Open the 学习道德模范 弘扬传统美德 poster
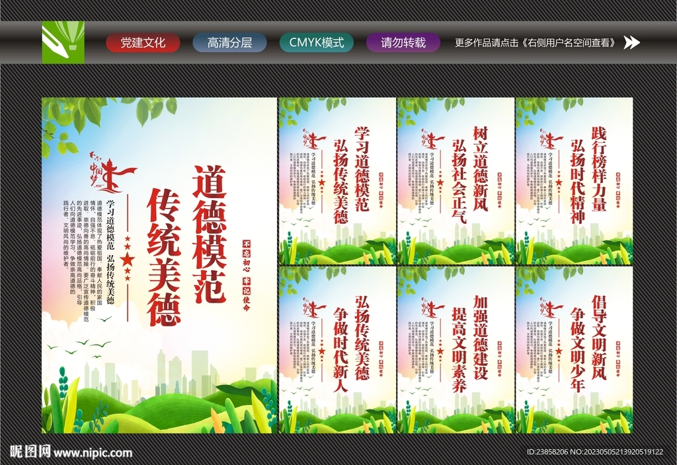 point(337,181)
